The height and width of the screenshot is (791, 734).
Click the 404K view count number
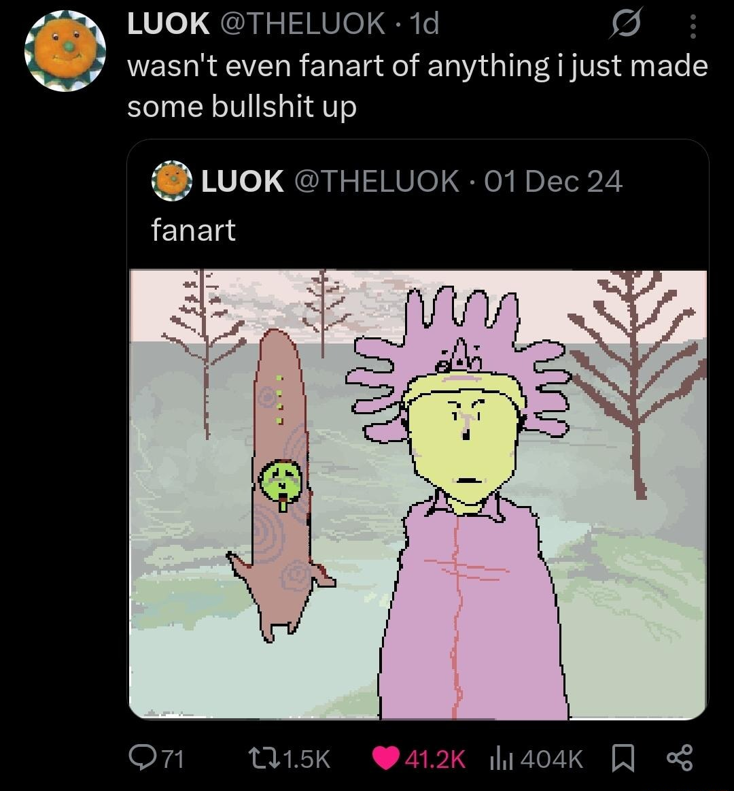coord(551,758)
